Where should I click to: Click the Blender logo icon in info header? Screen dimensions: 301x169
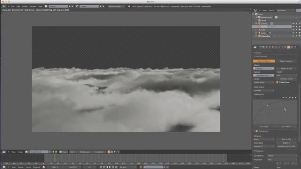tap(129, 6)
